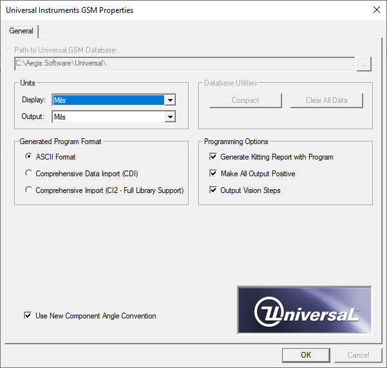Disable the Output Vision Steps option
Image resolution: width=387 pixels, height=368 pixels.
pos(214,190)
